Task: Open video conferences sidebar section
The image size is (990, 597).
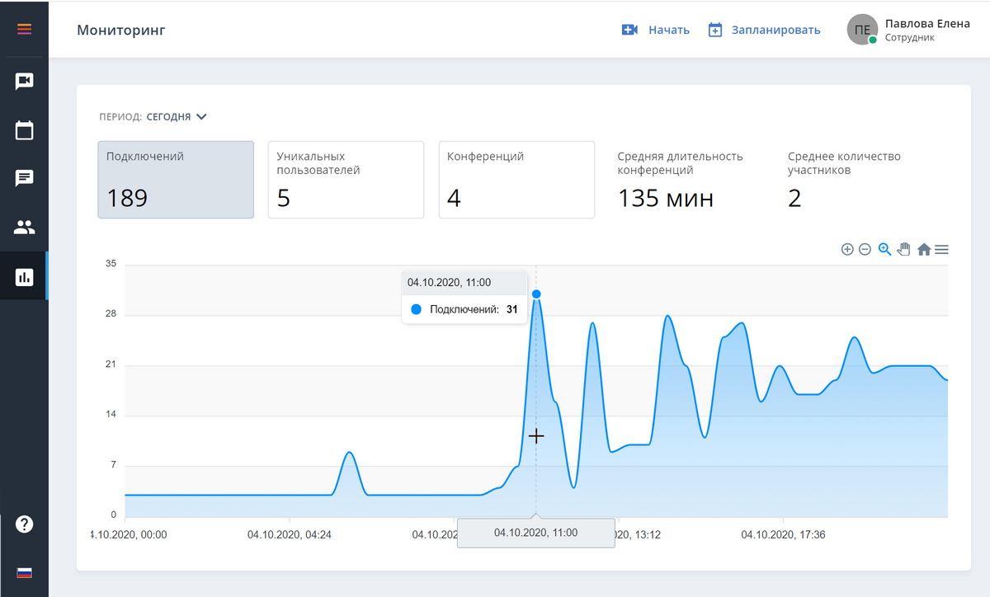Action: pyautogui.click(x=24, y=81)
